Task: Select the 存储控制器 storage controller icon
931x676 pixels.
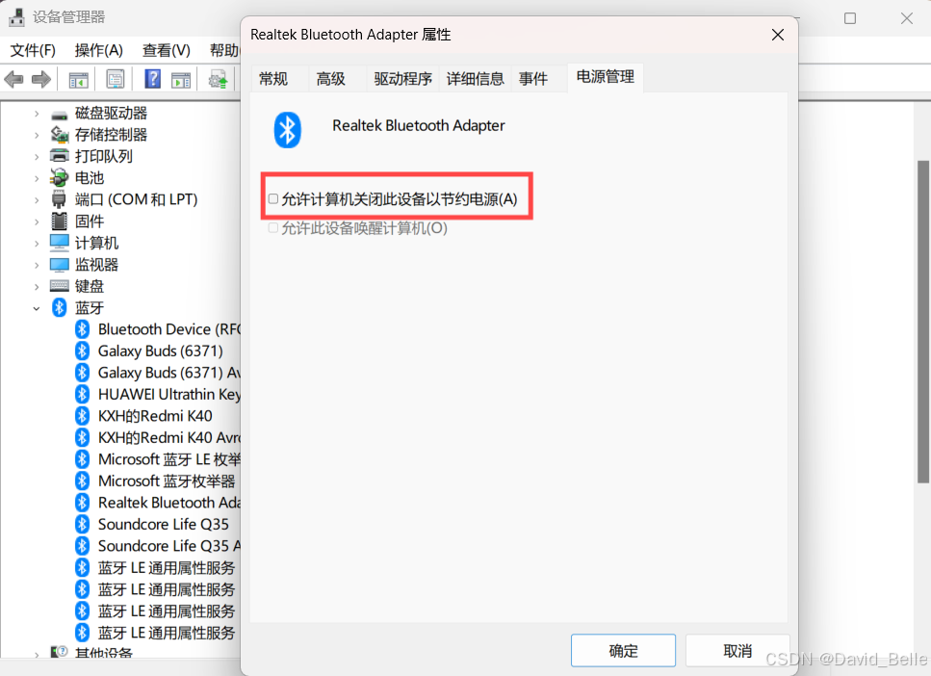Action: pos(60,135)
